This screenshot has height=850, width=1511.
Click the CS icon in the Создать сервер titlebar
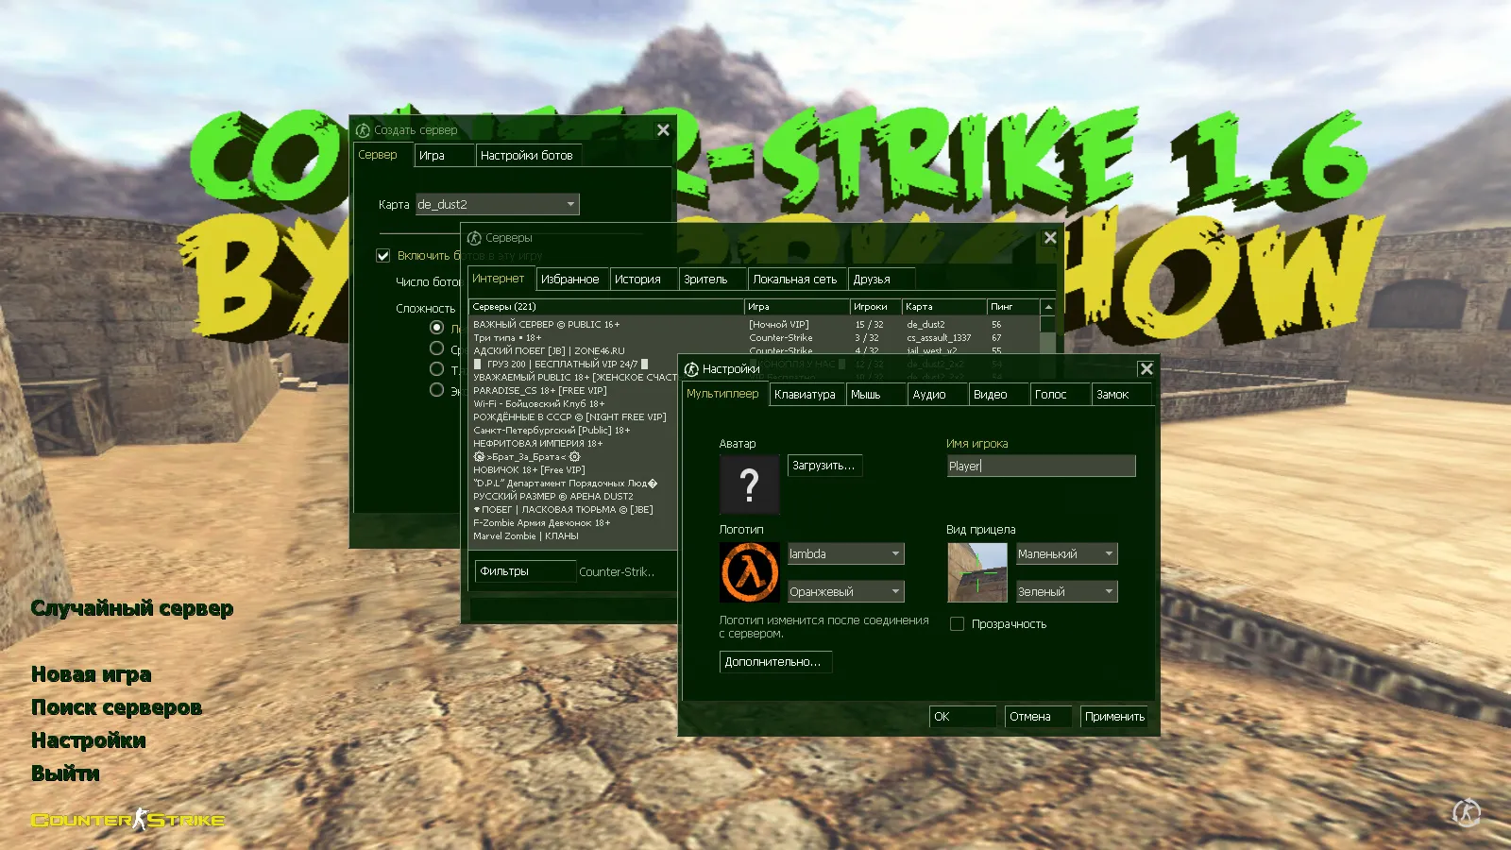(x=362, y=129)
